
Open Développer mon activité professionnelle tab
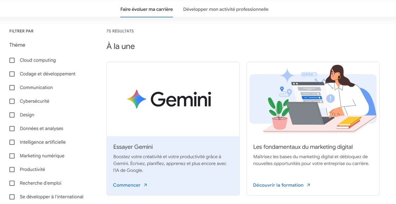[226, 9]
